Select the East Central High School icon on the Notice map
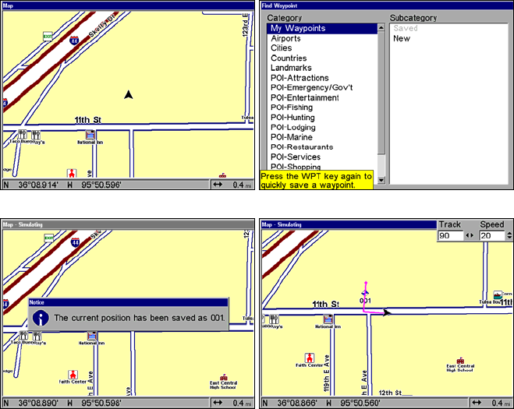The width and height of the screenshot is (514, 409). tap(224, 377)
